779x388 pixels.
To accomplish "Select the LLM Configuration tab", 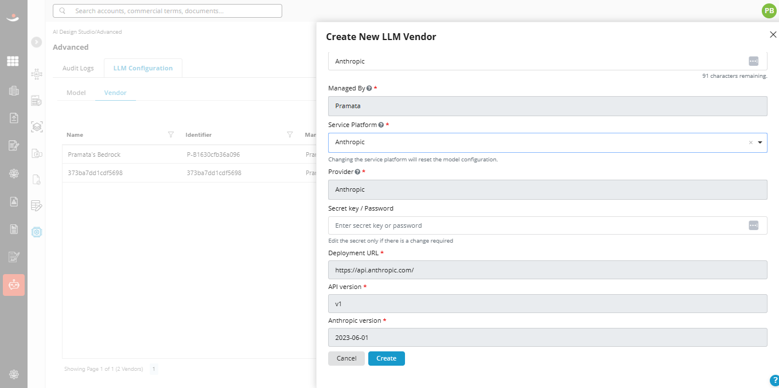I will tap(143, 68).
